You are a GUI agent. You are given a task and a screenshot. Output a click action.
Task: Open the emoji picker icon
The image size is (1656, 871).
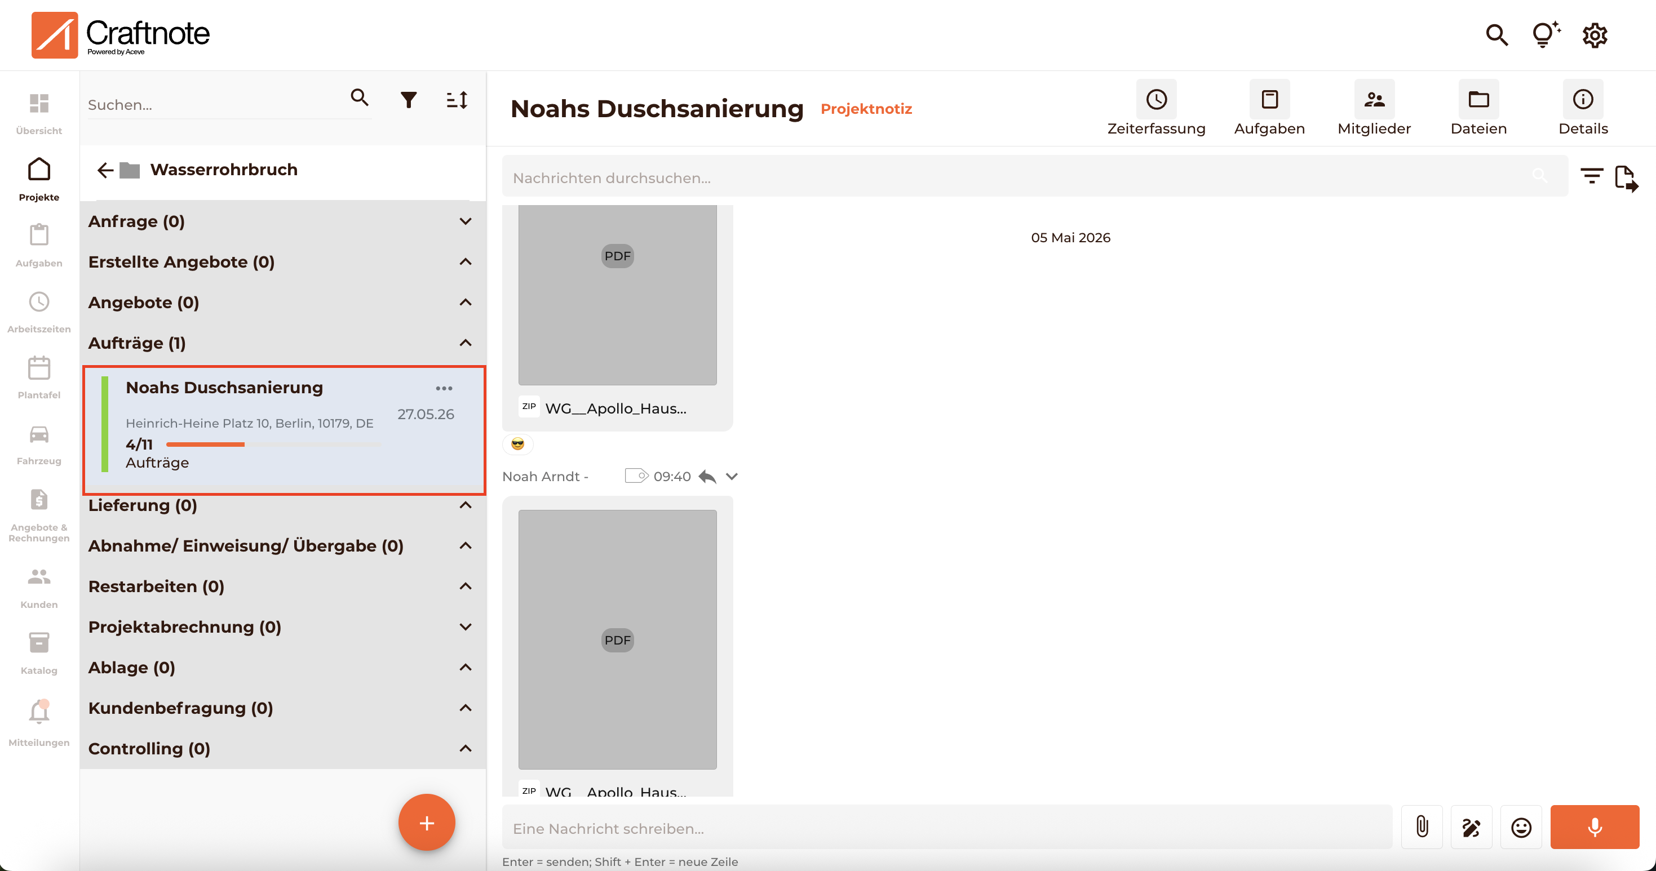point(1521,827)
